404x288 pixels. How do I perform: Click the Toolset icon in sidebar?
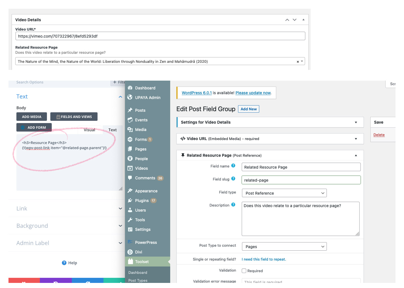pos(130,261)
